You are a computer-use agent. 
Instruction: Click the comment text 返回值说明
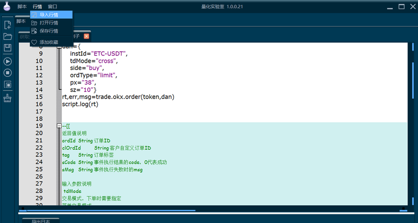74,133
